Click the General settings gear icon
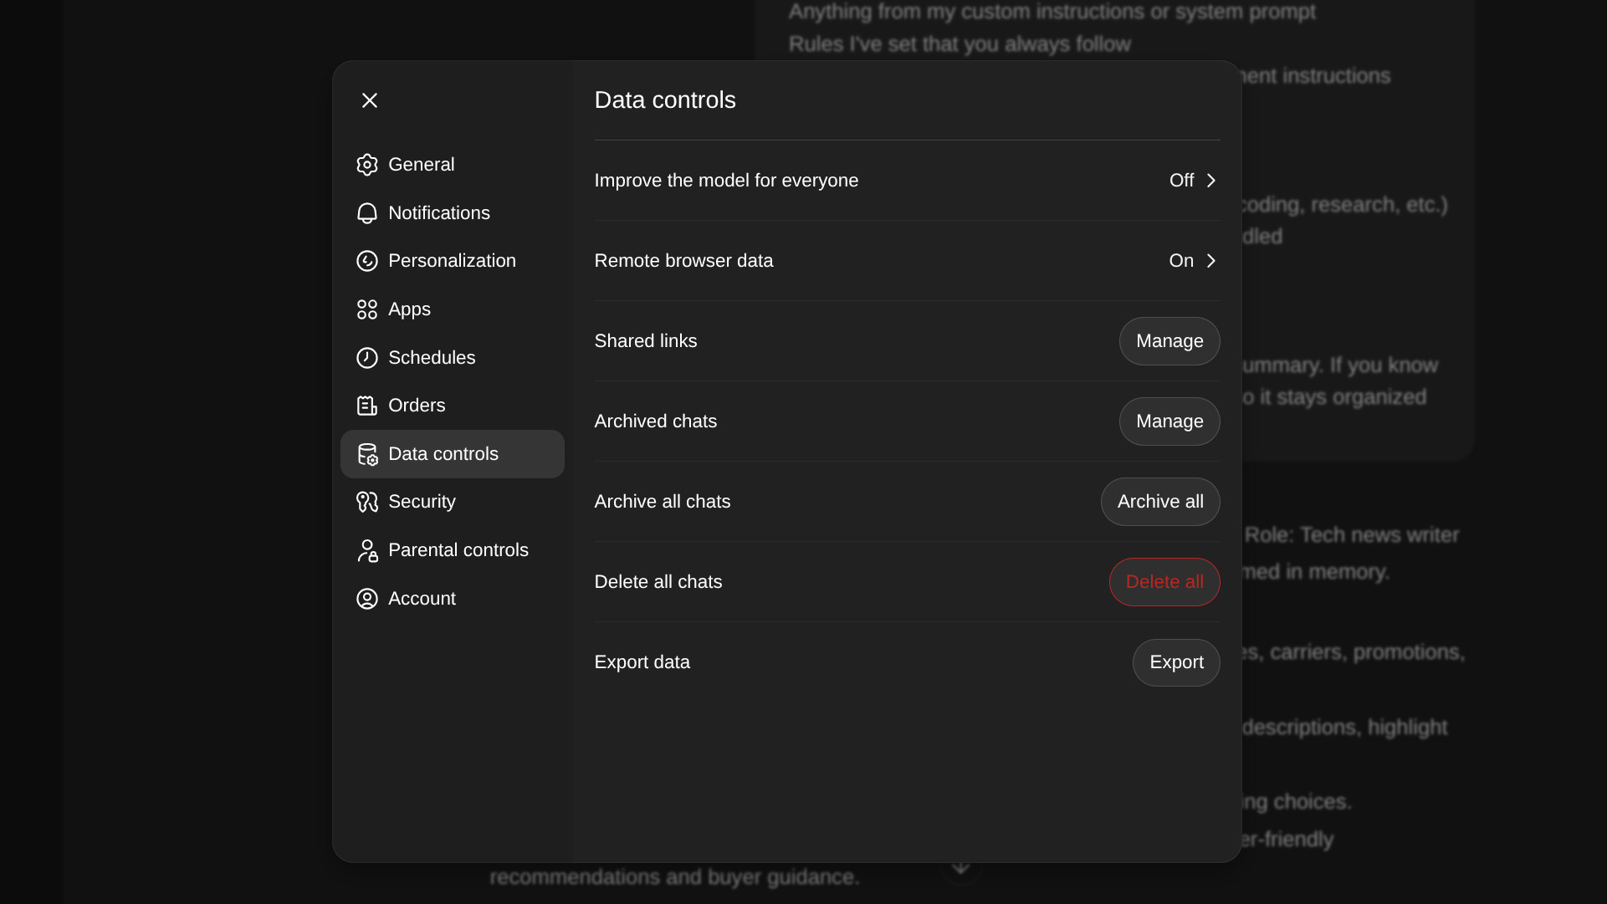Screen dimensions: 1607x904 [x=367, y=165]
